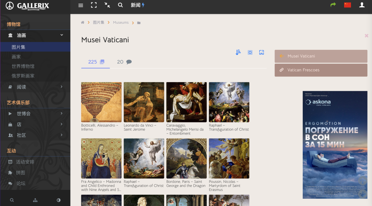
Task: Expand the 世博会 sidebar section
Action: (35, 113)
